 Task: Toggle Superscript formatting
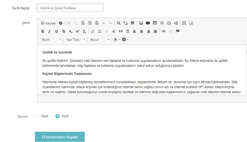tap(78, 31)
